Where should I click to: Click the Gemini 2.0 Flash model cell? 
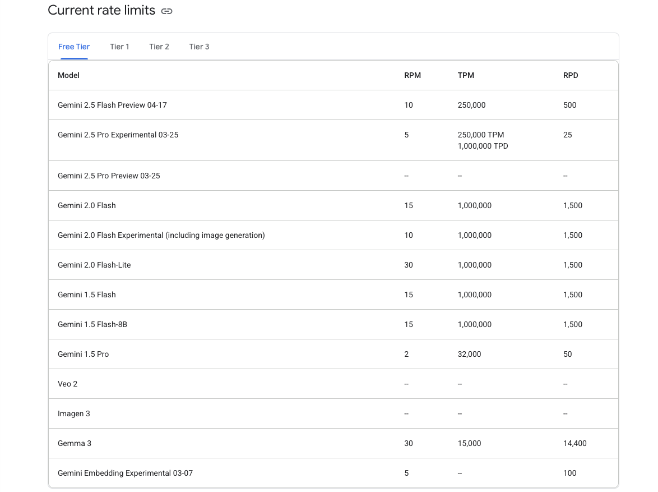click(87, 205)
